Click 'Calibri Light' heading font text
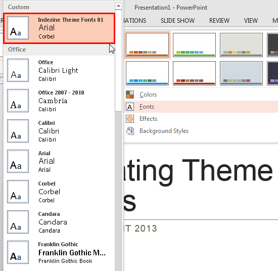 coord(58,70)
